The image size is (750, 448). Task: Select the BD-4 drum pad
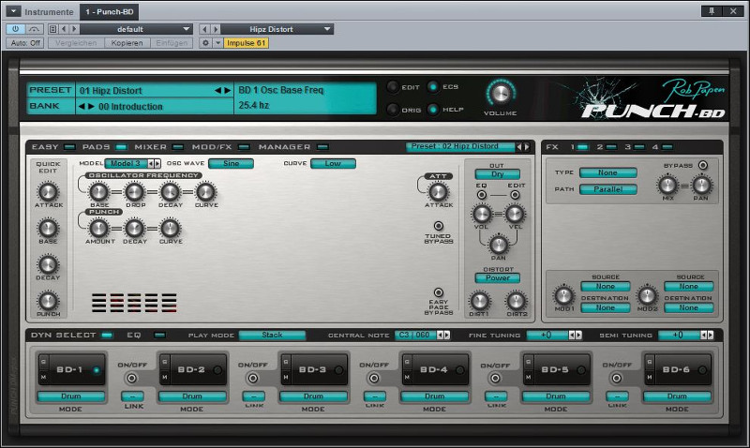click(435, 369)
